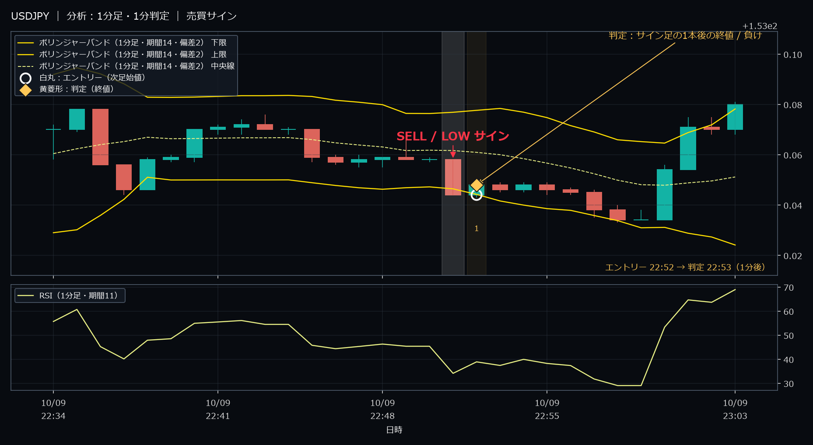Click legend entry 'ボリンジャーバンド 上限'
This screenshot has height=445, width=813.
133,55
